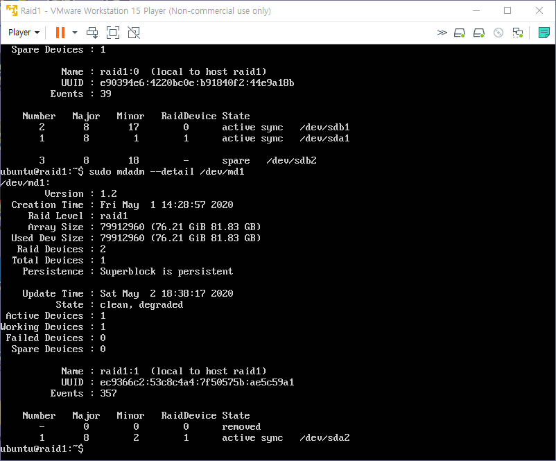Click the 'clean, degraded' state text

pos(141,305)
